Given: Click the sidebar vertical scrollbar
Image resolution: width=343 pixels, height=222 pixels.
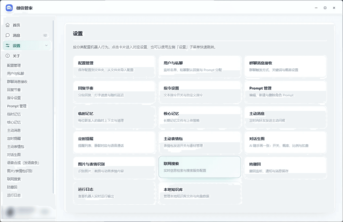Looking at the screenshot, I should coord(53,107).
